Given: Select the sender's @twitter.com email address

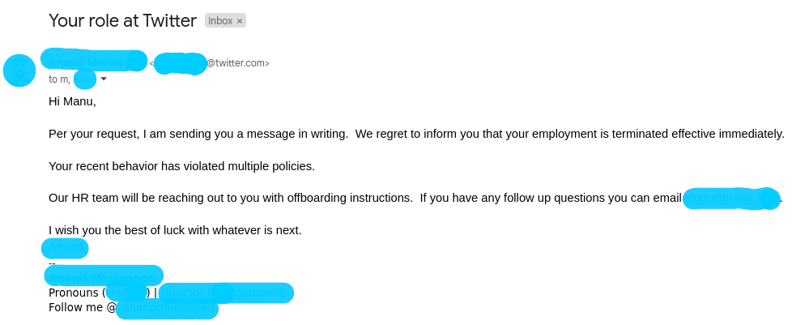Looking at the screenshot, I should tap(211, 63).
